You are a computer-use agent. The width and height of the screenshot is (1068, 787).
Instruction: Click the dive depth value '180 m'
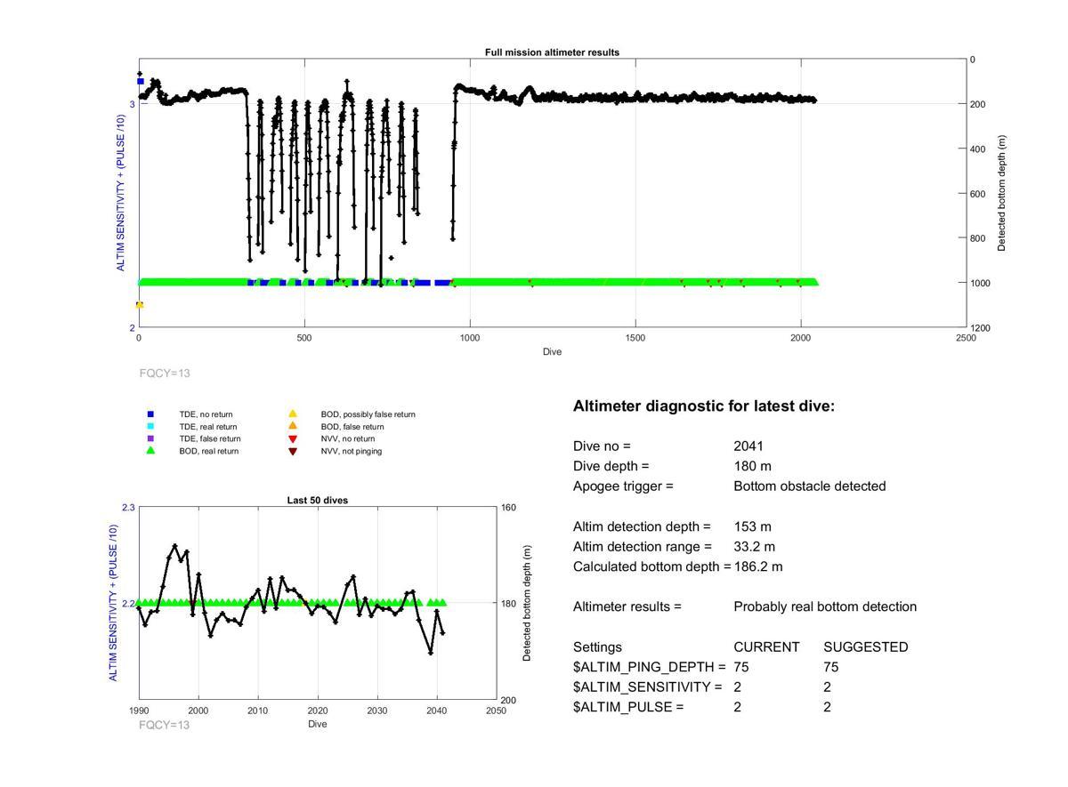point(752,466)
